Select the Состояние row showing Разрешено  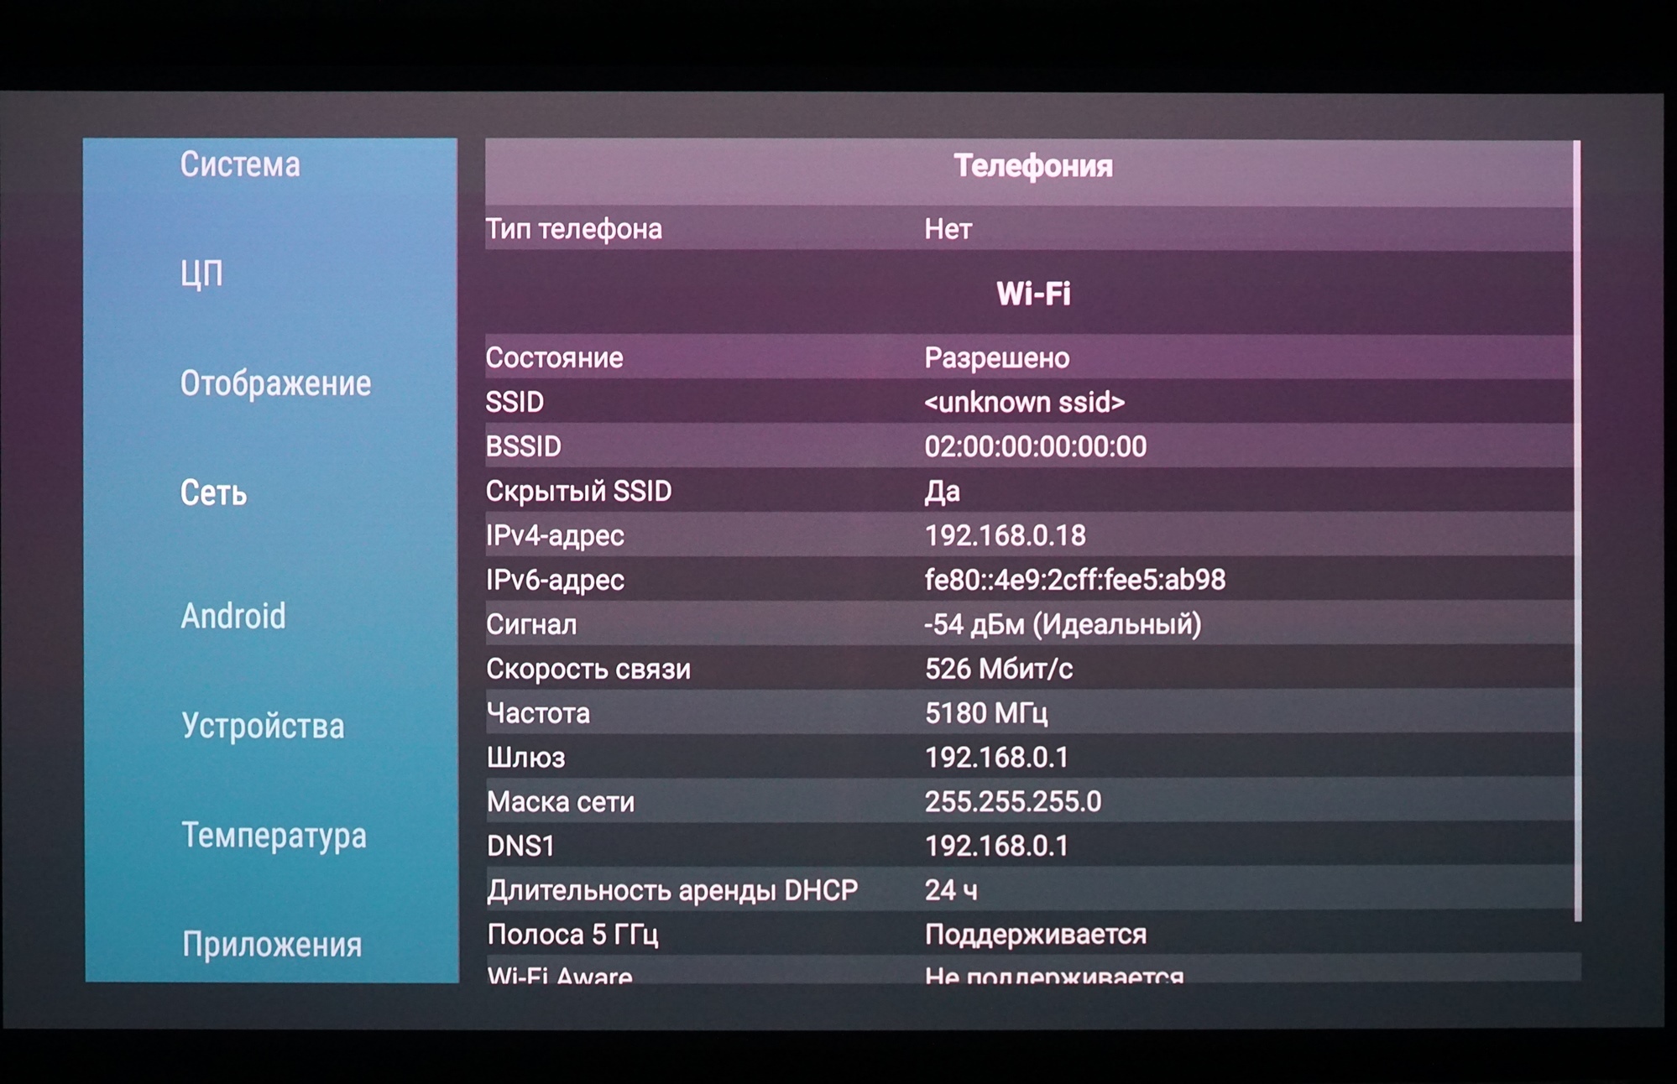[1028, 358]
